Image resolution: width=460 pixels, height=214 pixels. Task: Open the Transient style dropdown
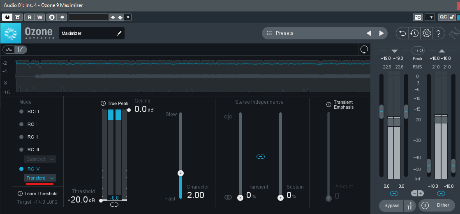pos(40,178)
